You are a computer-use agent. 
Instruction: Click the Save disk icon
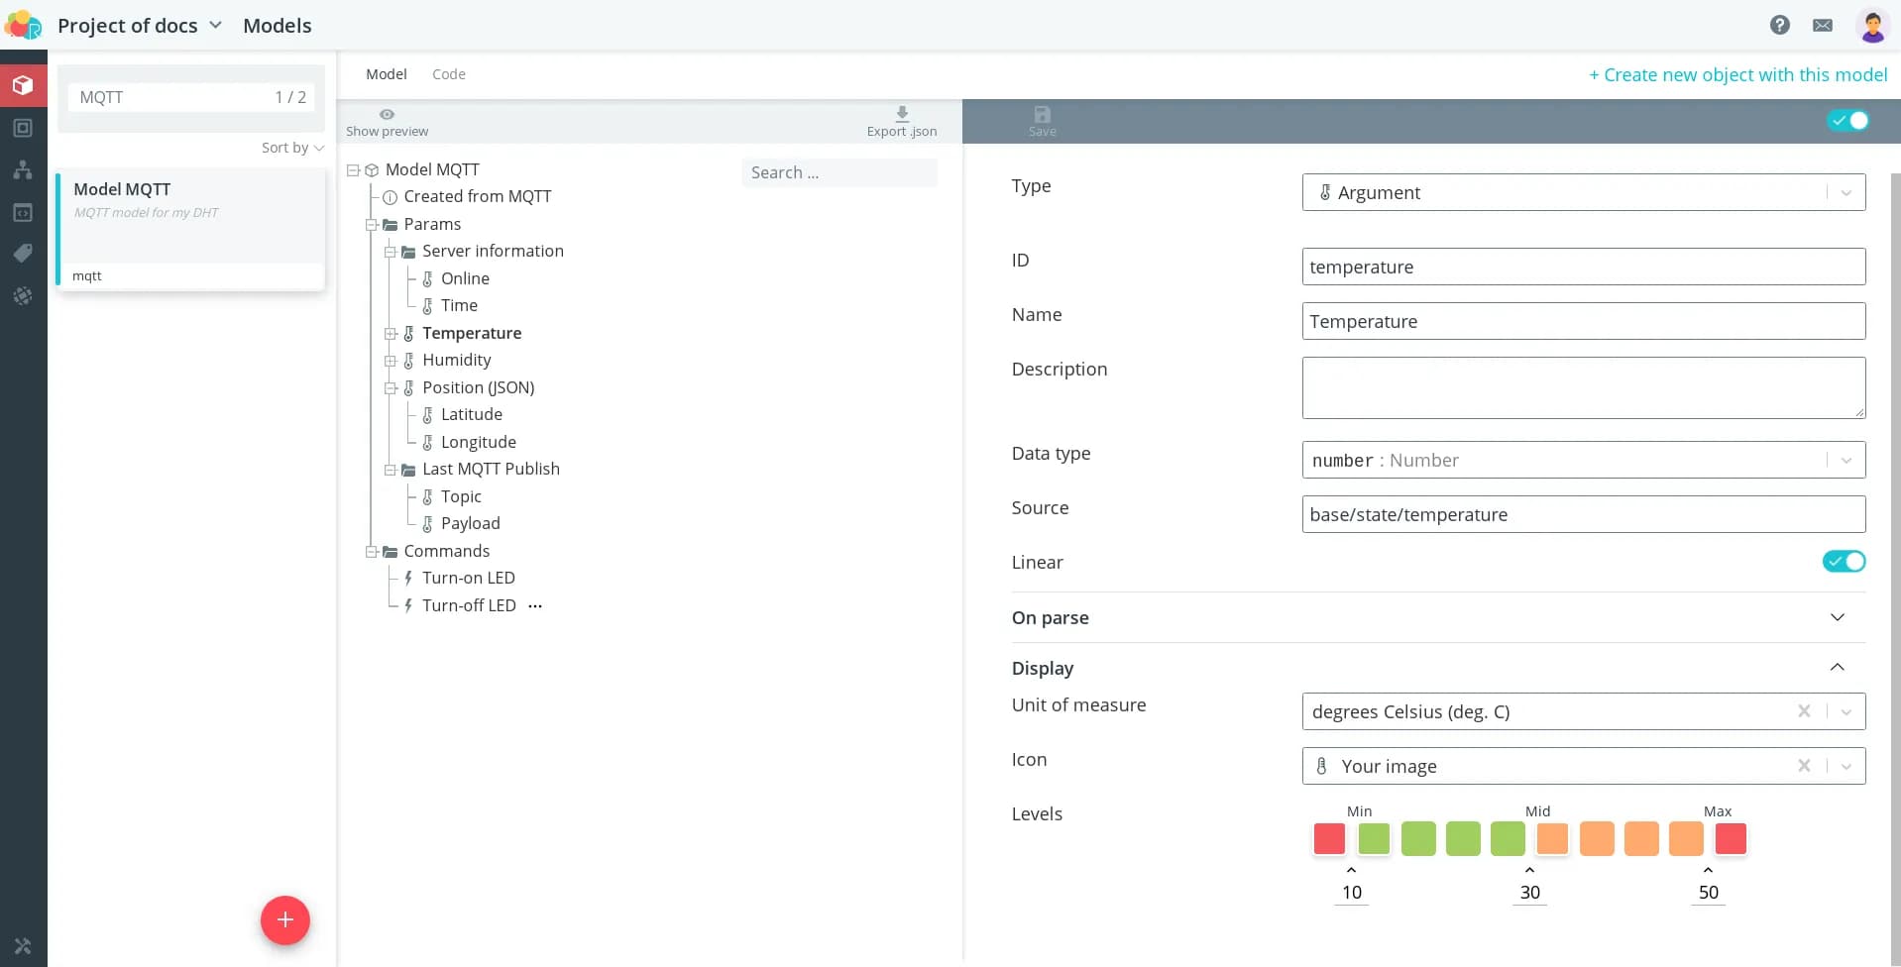tap(1042, 115)
